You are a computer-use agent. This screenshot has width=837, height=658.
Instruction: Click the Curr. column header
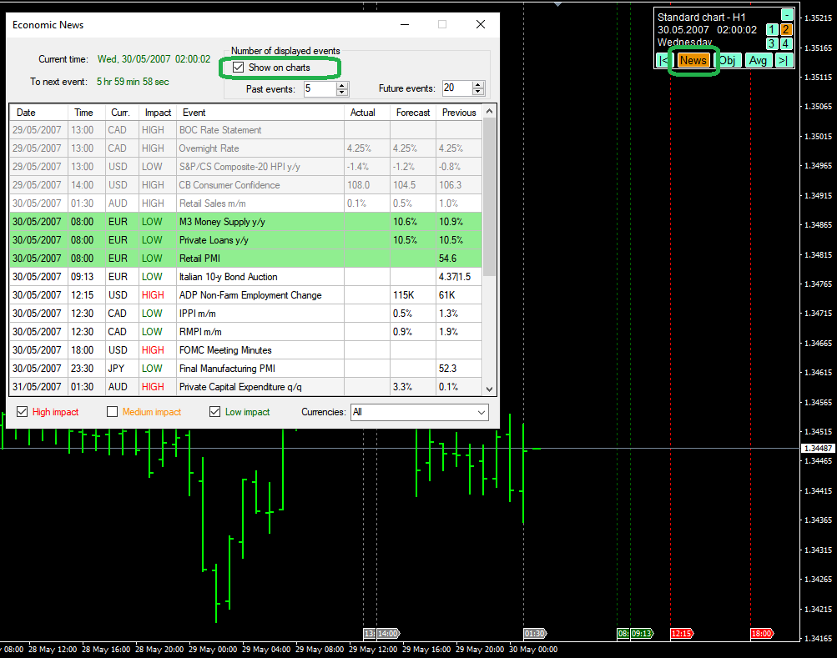[122, 113]
